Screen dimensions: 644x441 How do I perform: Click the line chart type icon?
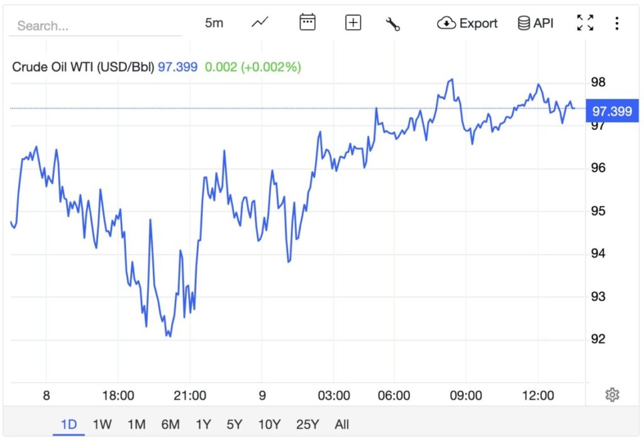[x=260, y=23]
